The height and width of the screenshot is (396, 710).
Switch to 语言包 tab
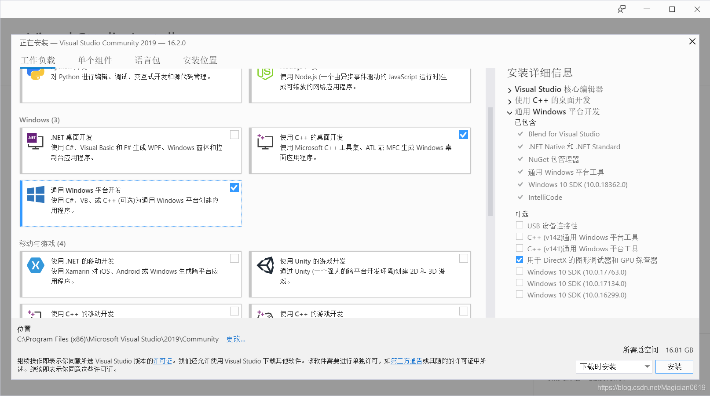click(147, 60)
